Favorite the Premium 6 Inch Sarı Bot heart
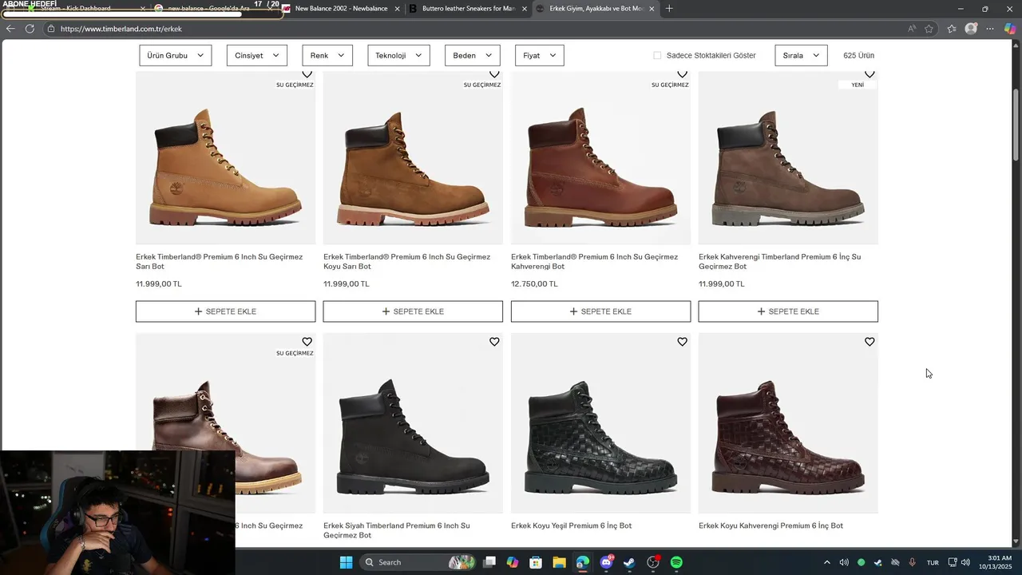 point(307,74)
